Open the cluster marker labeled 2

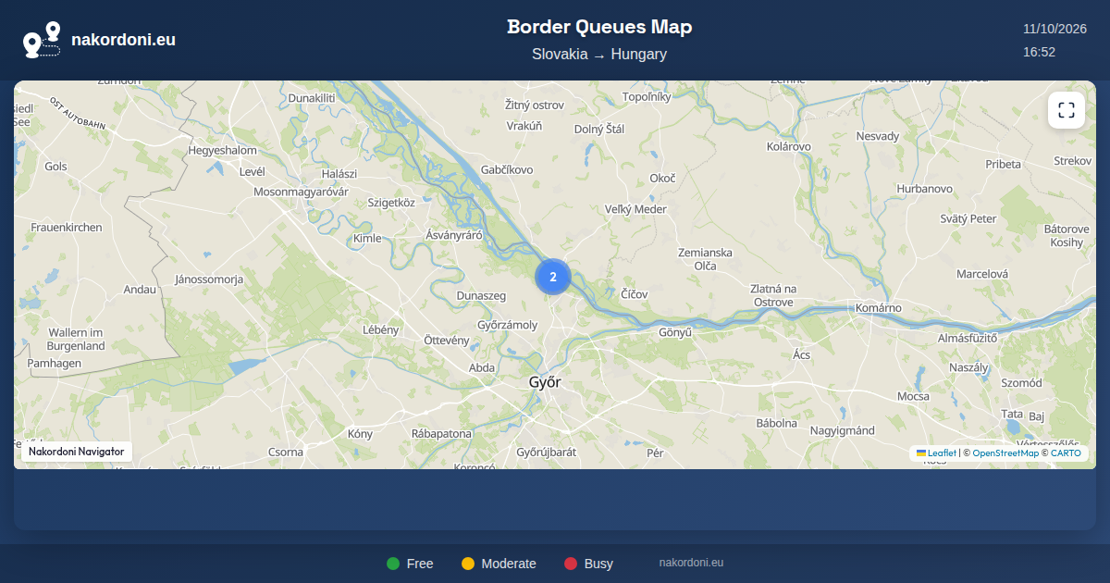[553, 277]
